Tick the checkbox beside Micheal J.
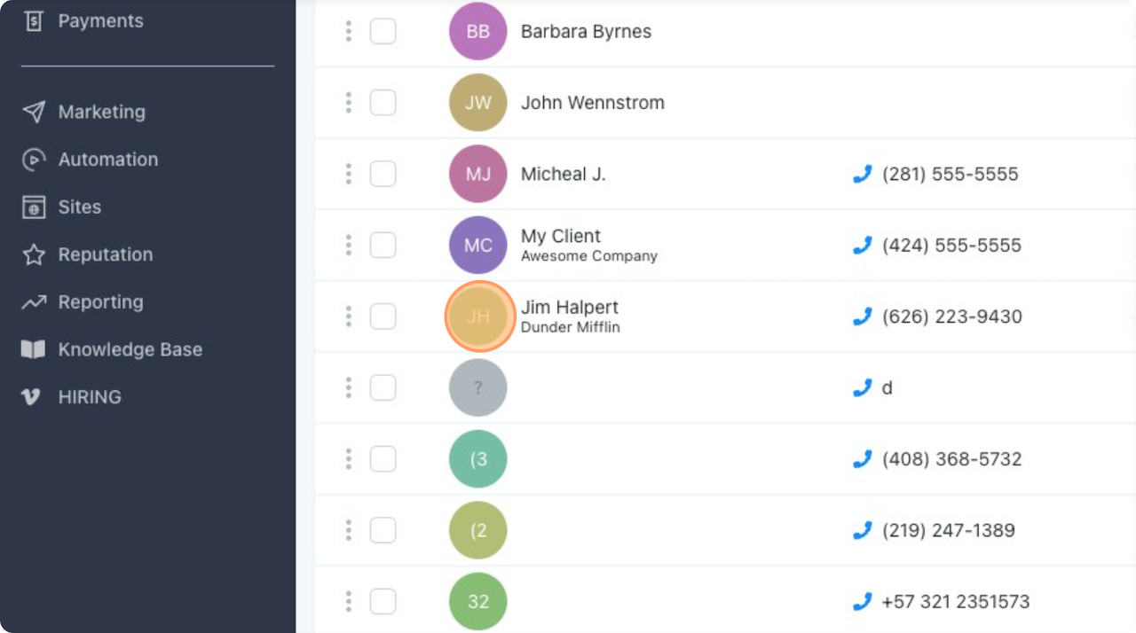The width and height of the screenshot is (1136, 633). [x=383, y=174]
